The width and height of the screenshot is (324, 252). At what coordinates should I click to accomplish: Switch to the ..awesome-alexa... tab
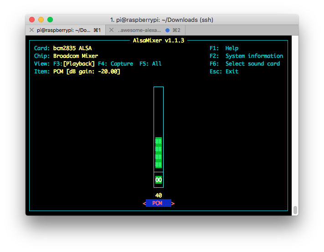pyautogui.click(x=145, y=30)
